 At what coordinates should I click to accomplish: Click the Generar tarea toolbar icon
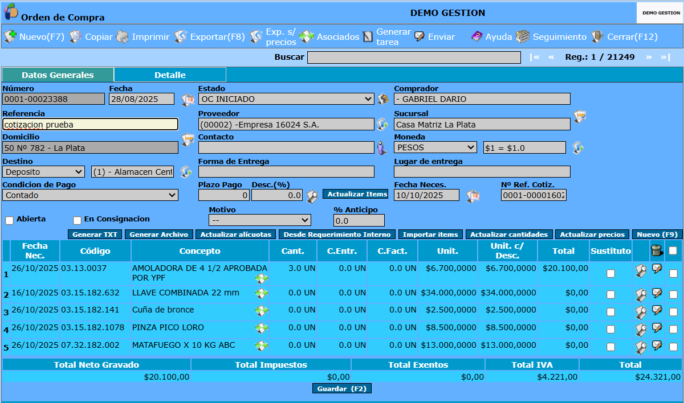[368, 37]
